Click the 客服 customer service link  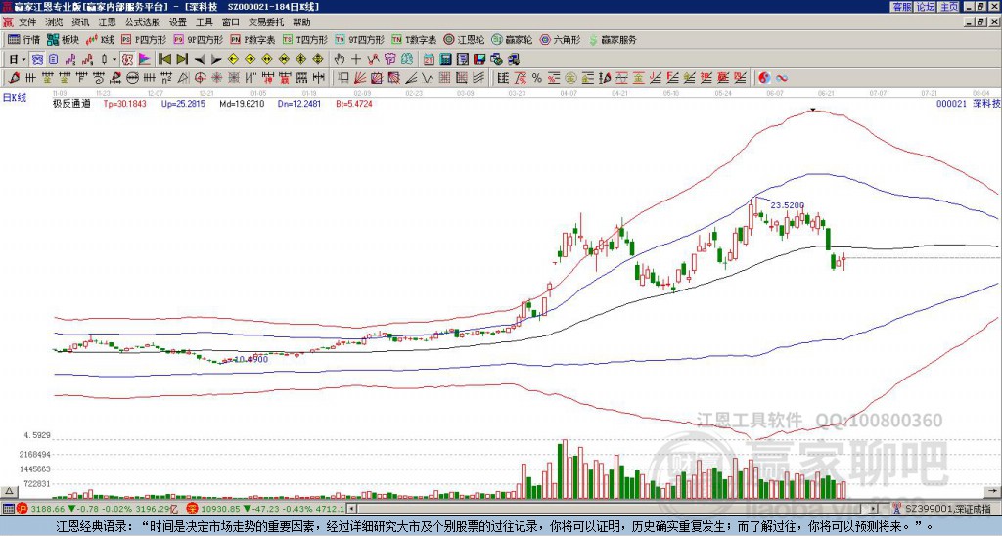[x=901, y=7]
